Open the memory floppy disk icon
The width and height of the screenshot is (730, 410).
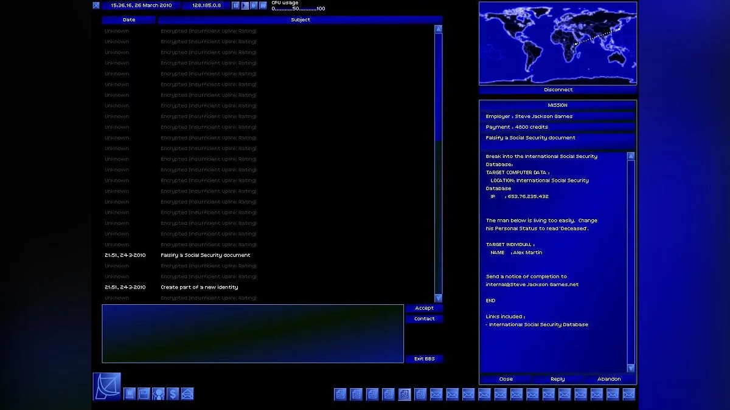coord(144,394)
